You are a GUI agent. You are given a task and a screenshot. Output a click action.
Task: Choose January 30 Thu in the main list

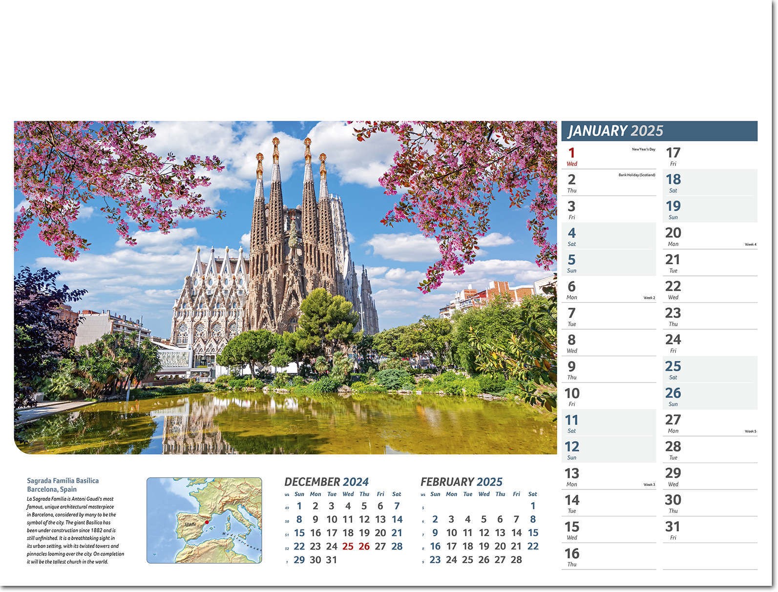click(710, 503)
